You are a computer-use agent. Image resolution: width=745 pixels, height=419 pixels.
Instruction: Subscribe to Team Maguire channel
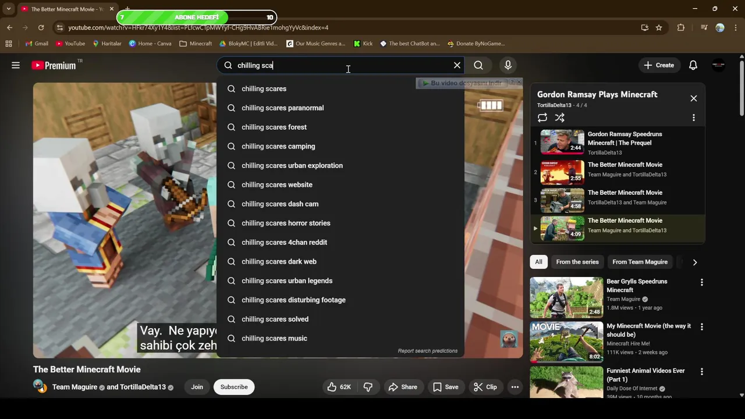(x=234, y=387)
